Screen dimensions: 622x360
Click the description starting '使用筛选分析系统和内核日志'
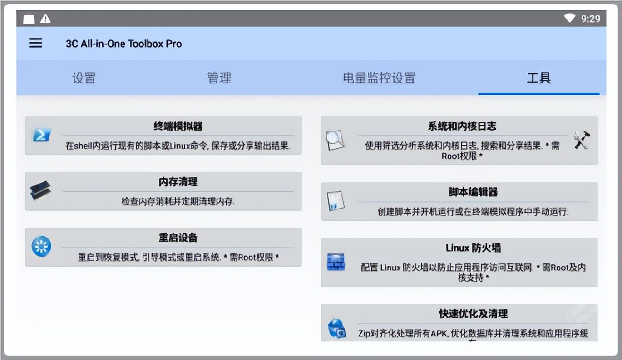pos(462,151)
